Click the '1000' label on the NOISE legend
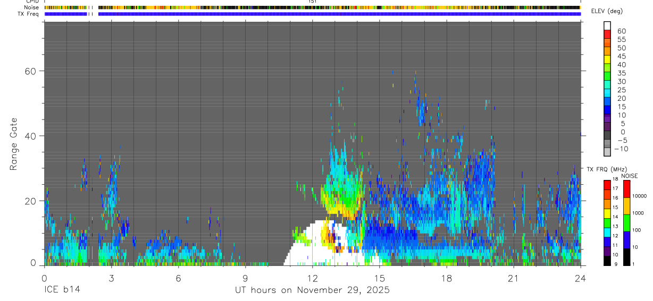Image resolution: width=653 pixels, height=301 pixels. pyautogui.click(x=638, y=213)
